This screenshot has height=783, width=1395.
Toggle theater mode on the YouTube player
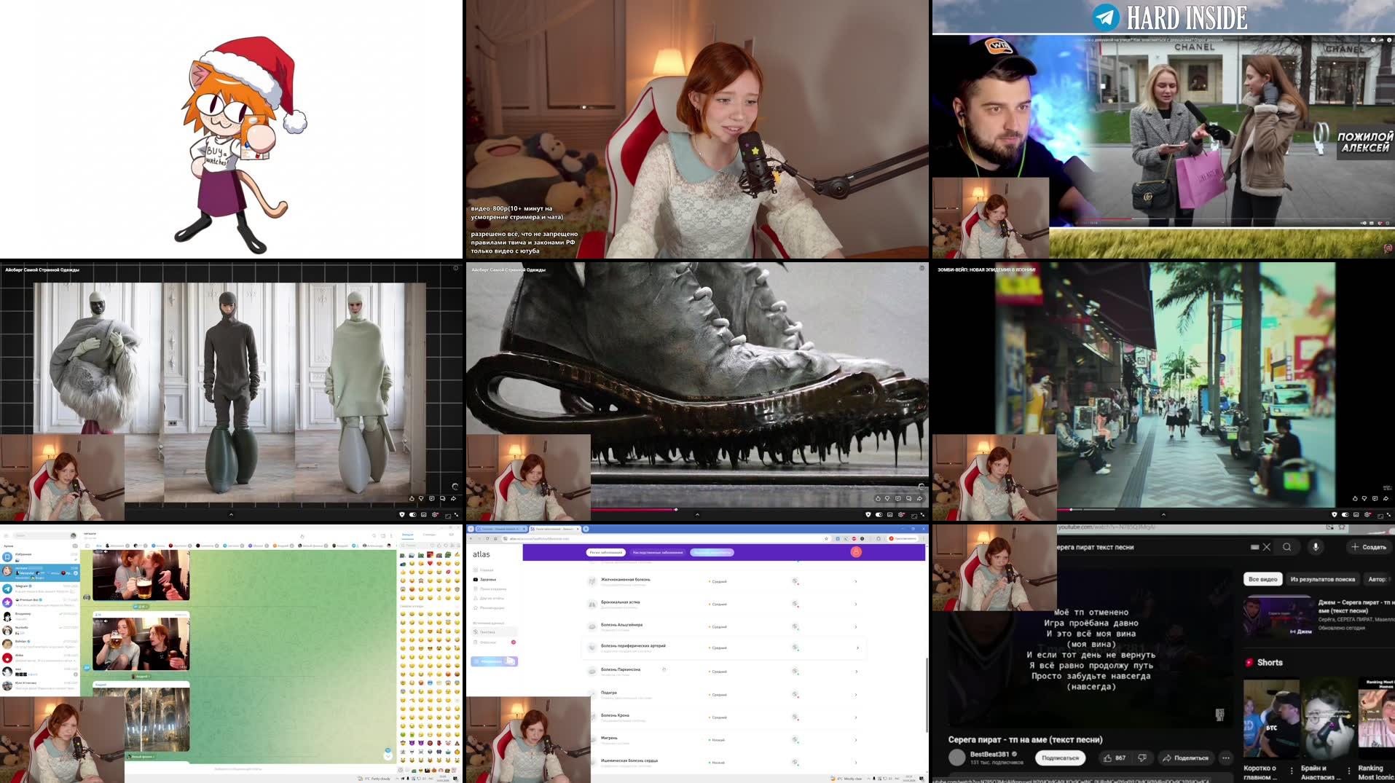tap(913, 516)
